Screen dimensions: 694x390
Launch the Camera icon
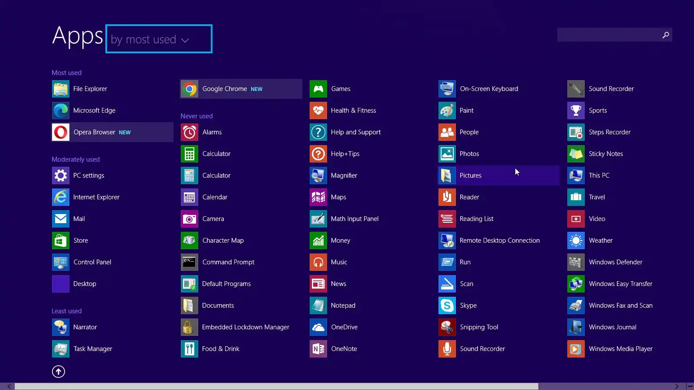pyautogui.click(x=190, y=219)
